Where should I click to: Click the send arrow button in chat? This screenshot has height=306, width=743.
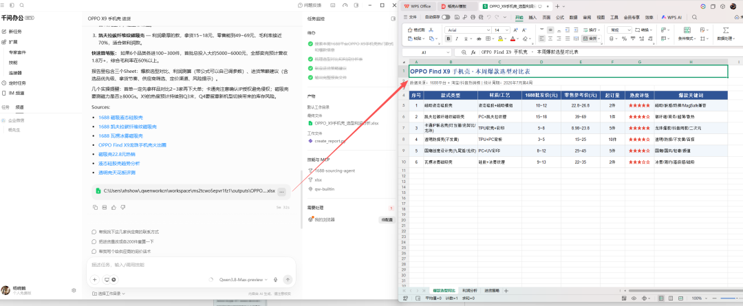click(x=288, y=279)
